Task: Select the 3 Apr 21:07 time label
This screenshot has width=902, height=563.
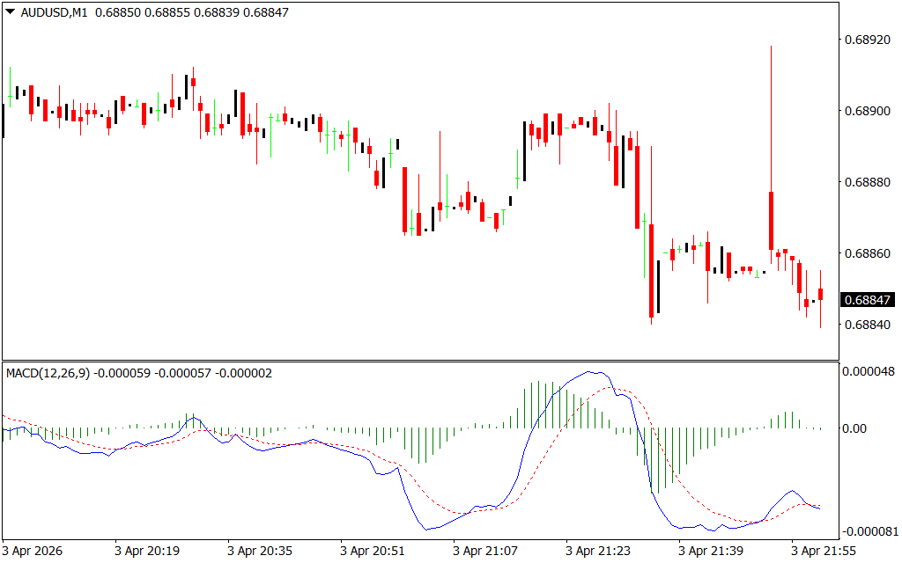Action: pyautogui.click(x=485, y=551)
